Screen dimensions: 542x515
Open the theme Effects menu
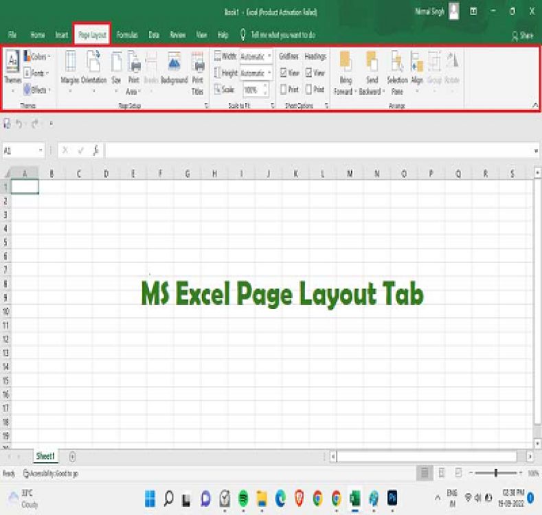pyautogui.click(x=37, y=90)
